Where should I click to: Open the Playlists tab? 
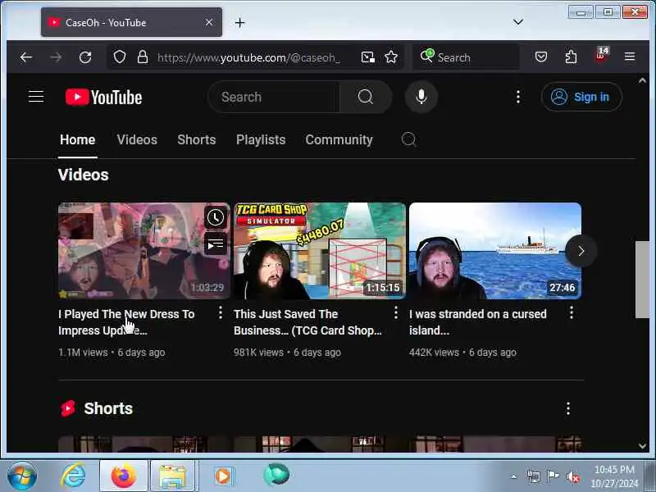(261, 139)
